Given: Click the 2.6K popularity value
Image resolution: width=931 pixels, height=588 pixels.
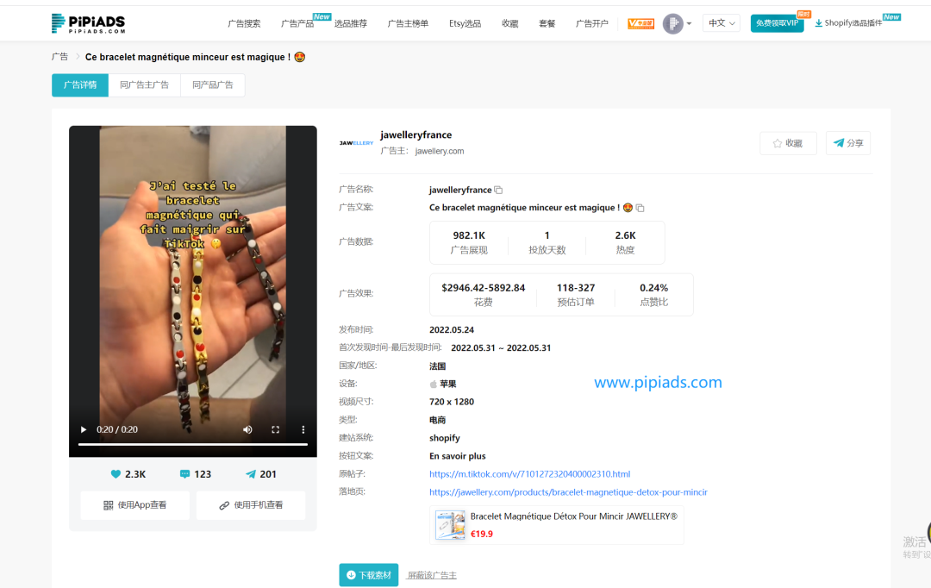Looking at the screenshot, I should 625,235.
